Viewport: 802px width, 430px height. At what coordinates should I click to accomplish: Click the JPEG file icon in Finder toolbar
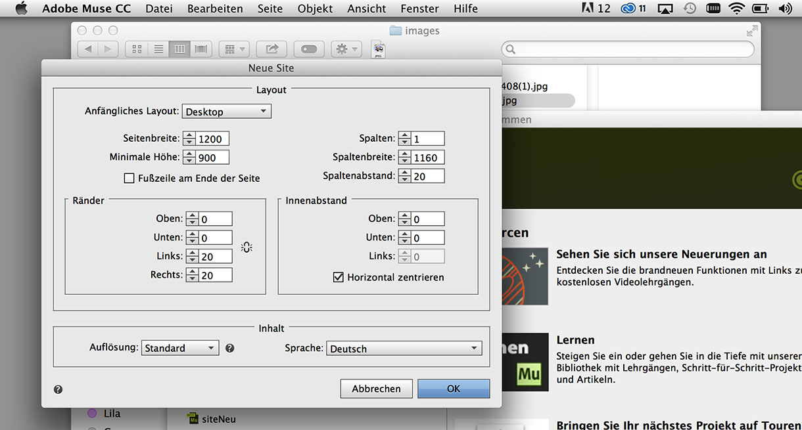coord(378,49)
